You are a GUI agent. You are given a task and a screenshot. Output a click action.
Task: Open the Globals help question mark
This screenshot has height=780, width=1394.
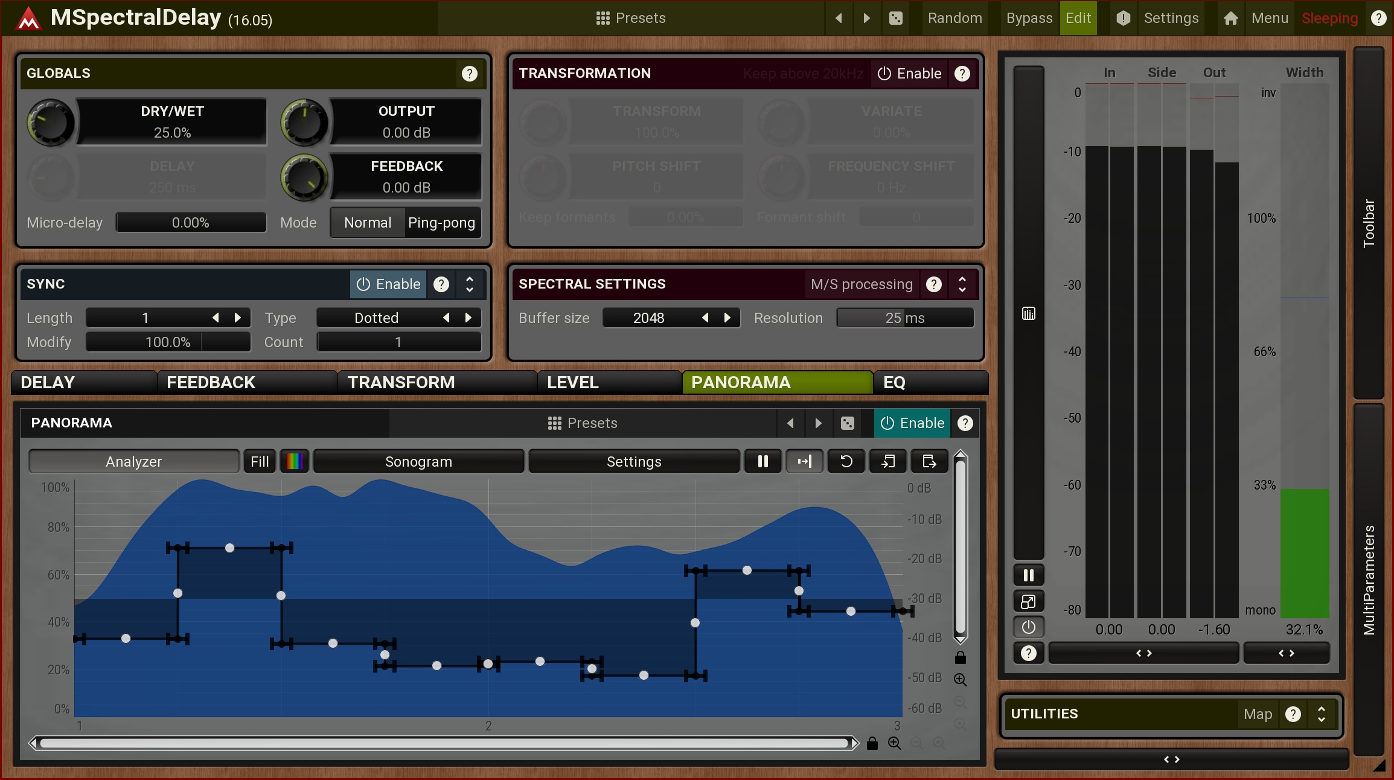469,74
